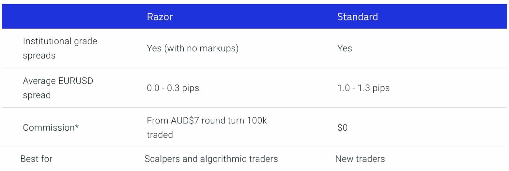Click the asterisk after Commission

77,126
